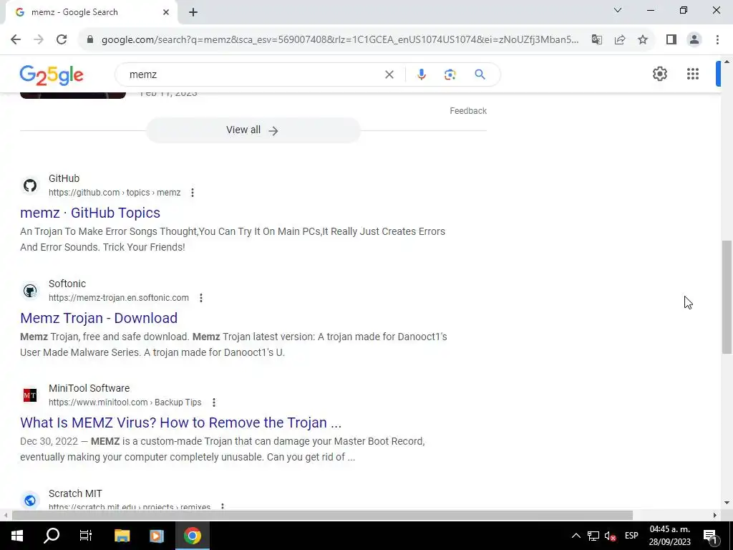Click the Google doodle logo
The image size is (733, 550).
pos(52,74)
